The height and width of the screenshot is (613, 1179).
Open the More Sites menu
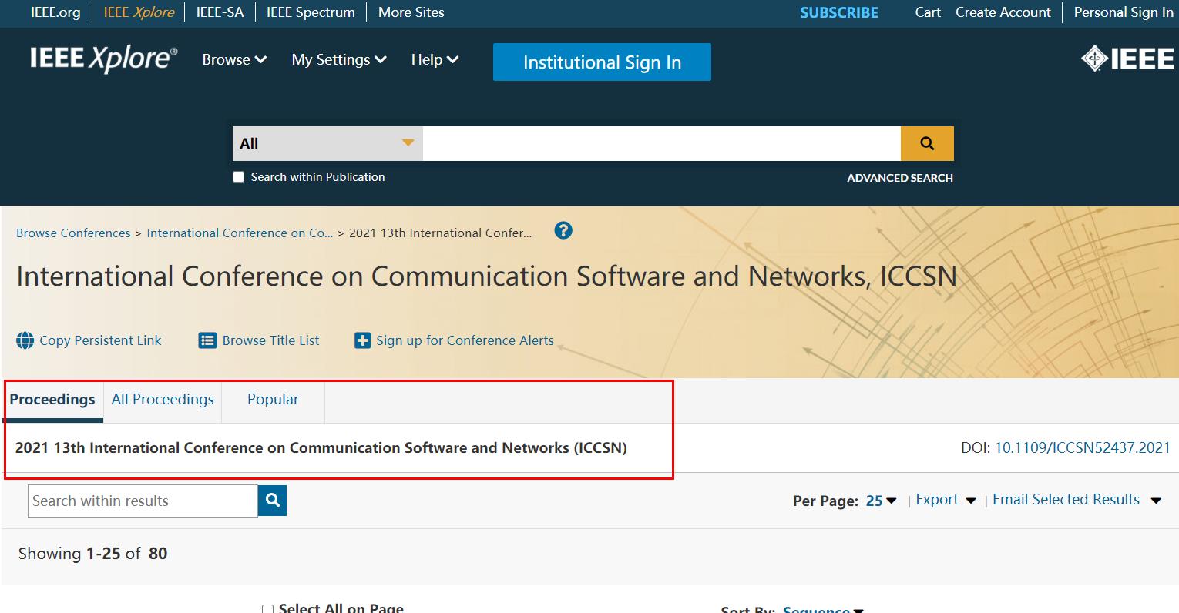coord(411,12)
